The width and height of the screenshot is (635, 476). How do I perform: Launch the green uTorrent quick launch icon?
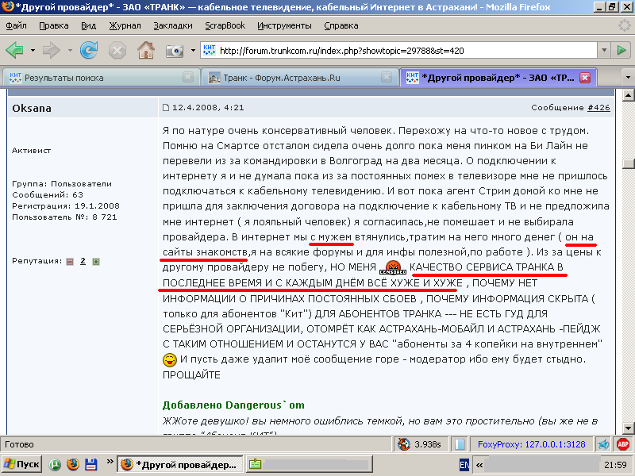point(55,465)
